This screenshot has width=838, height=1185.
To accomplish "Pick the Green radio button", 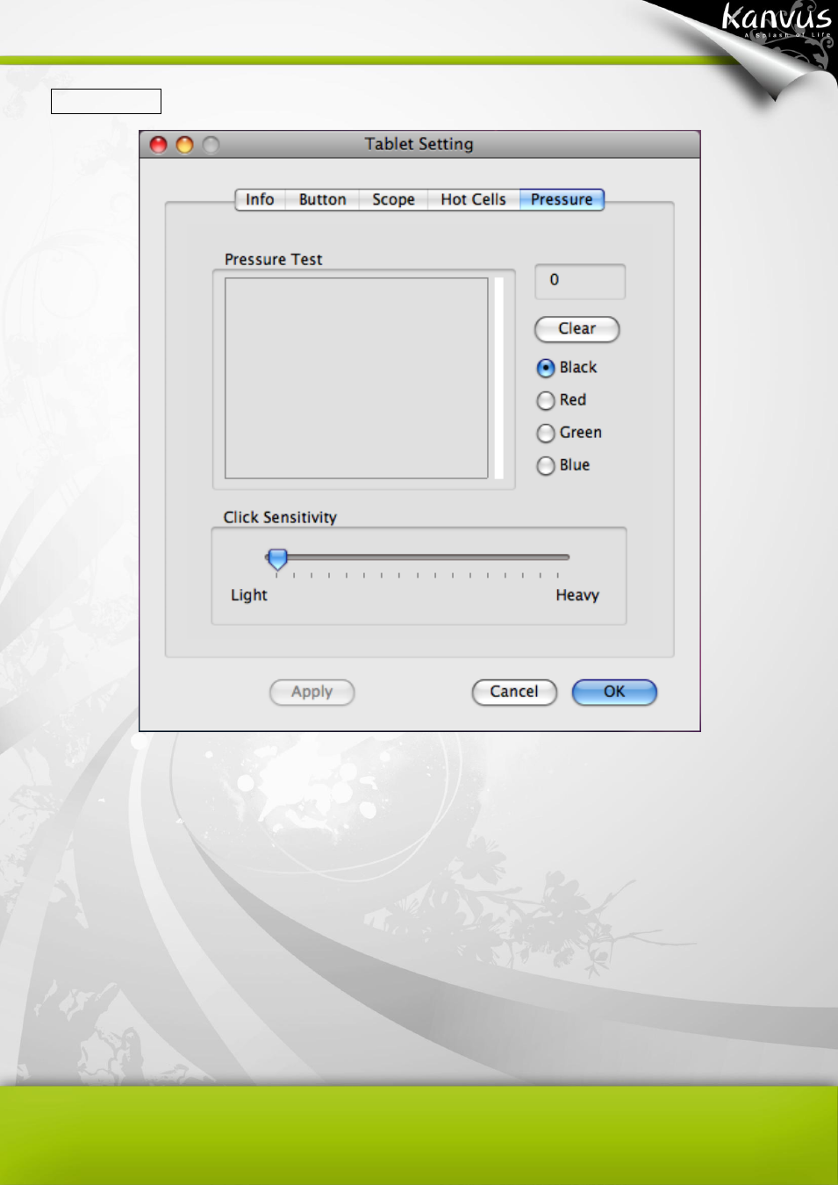I will tap(546, 433).
